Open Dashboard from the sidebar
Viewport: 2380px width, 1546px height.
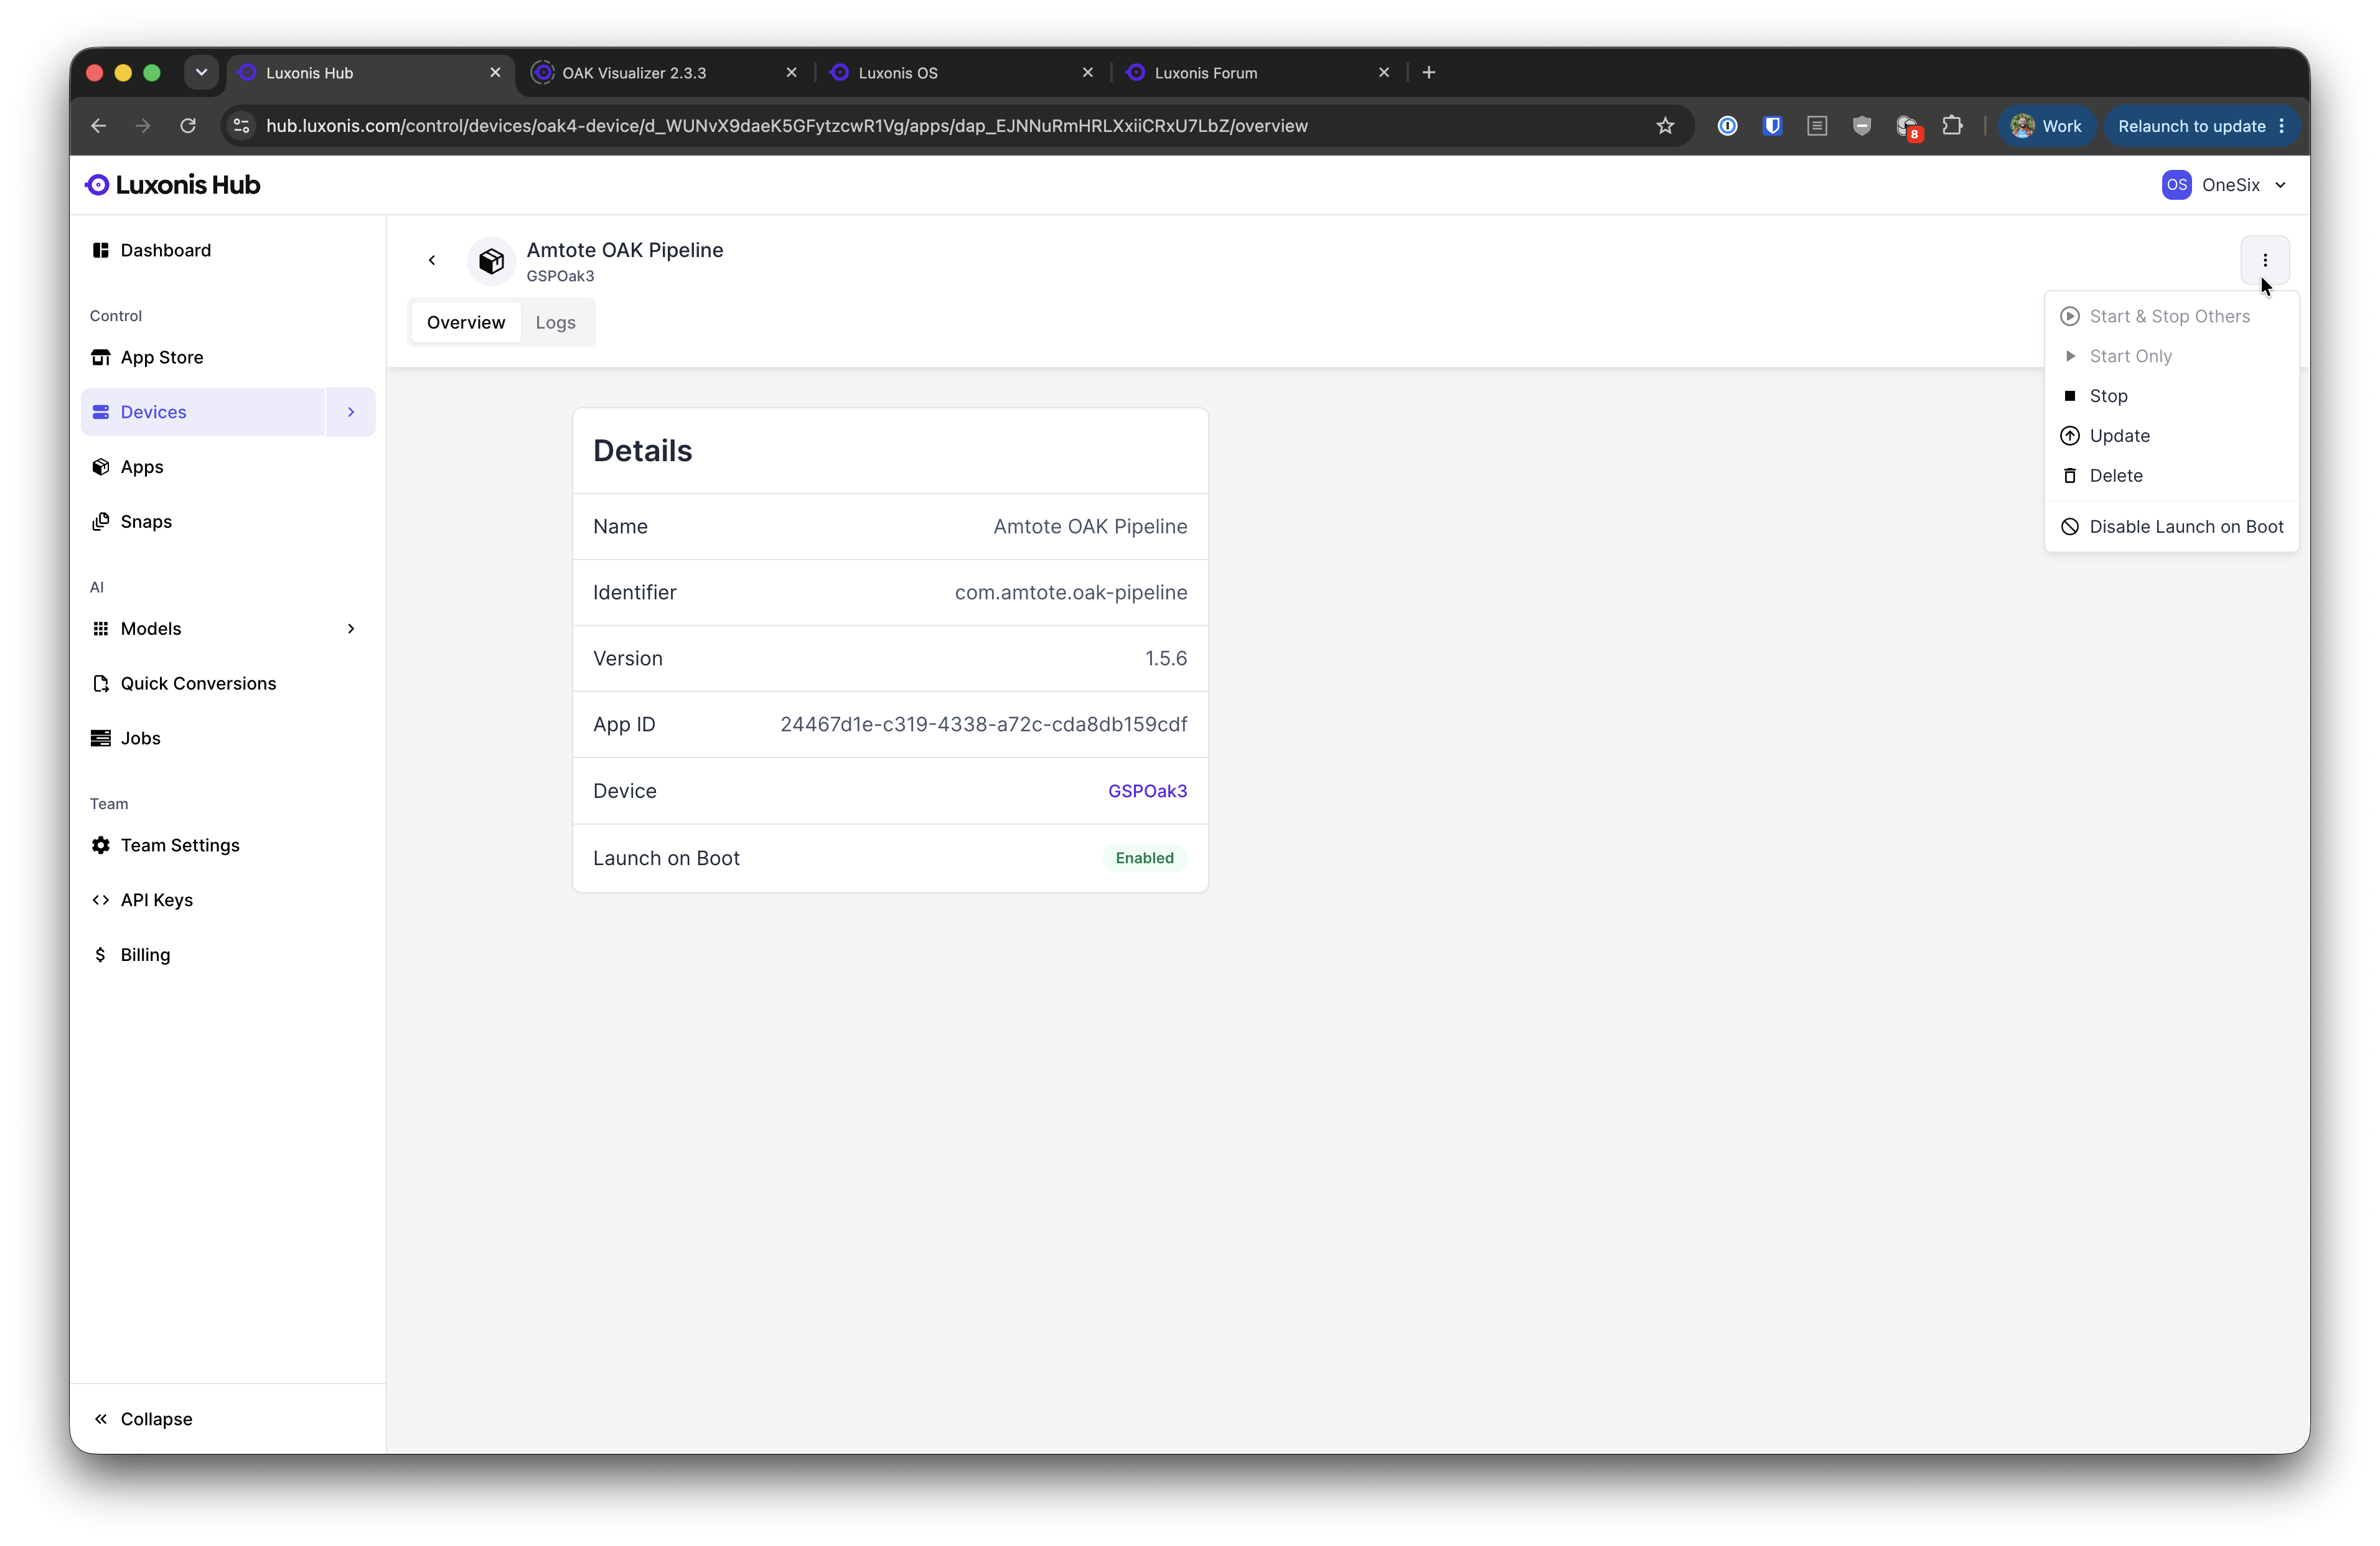tap(228, 250)
